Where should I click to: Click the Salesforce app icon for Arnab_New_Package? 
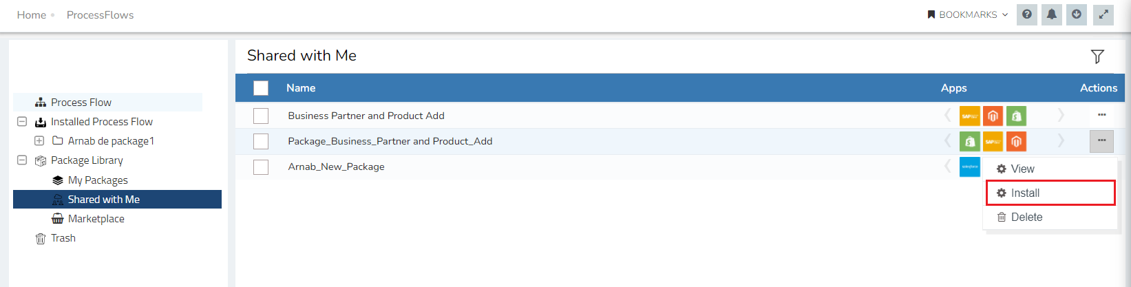point(969,167)
